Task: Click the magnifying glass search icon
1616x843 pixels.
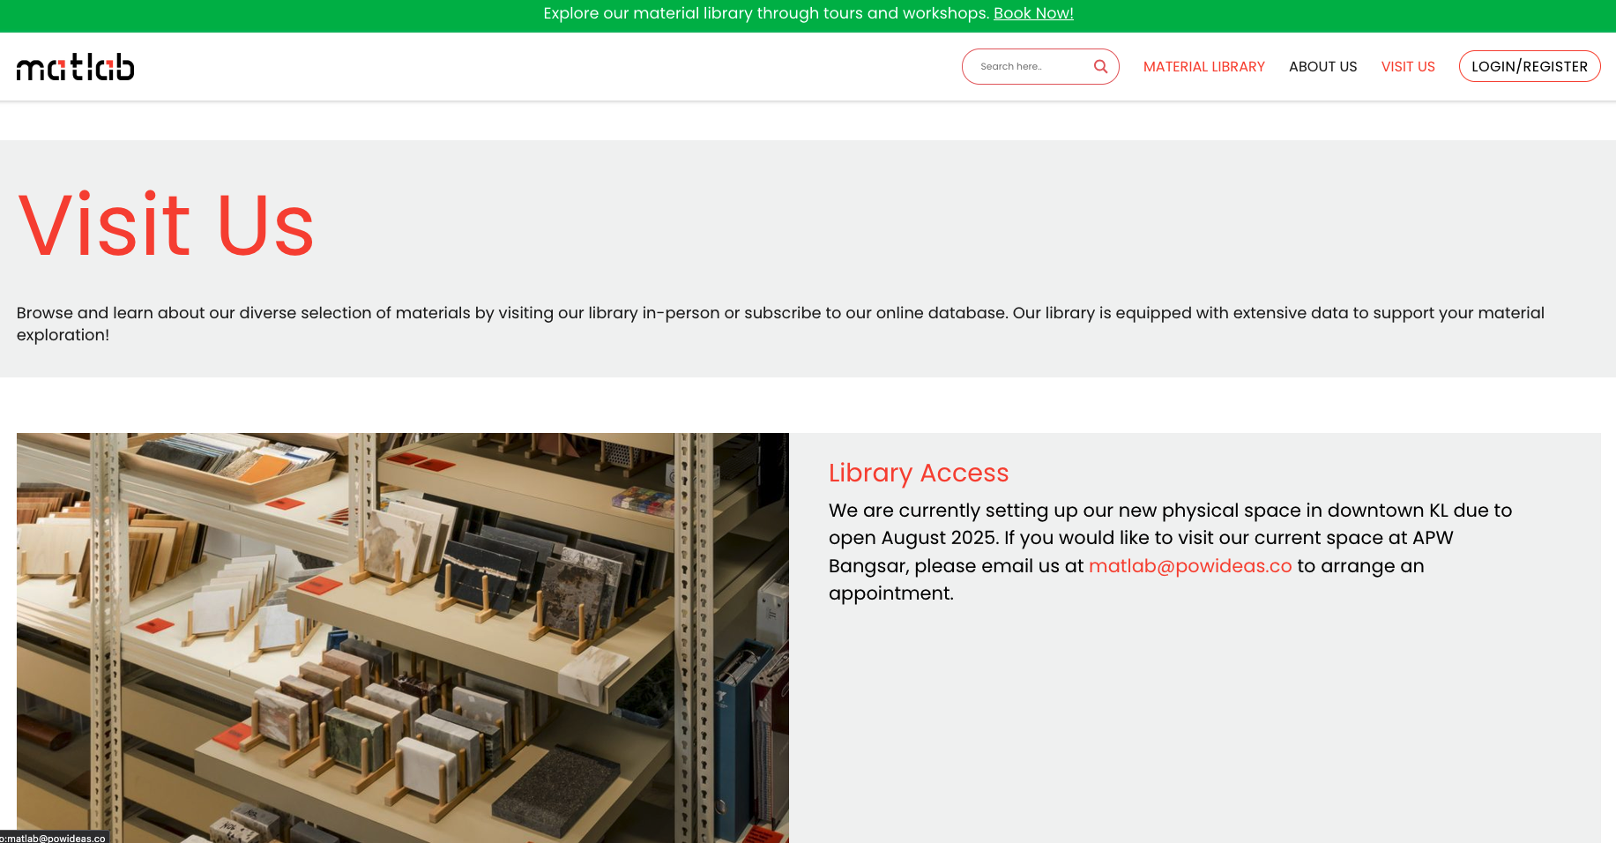Action: point(1100,66)
